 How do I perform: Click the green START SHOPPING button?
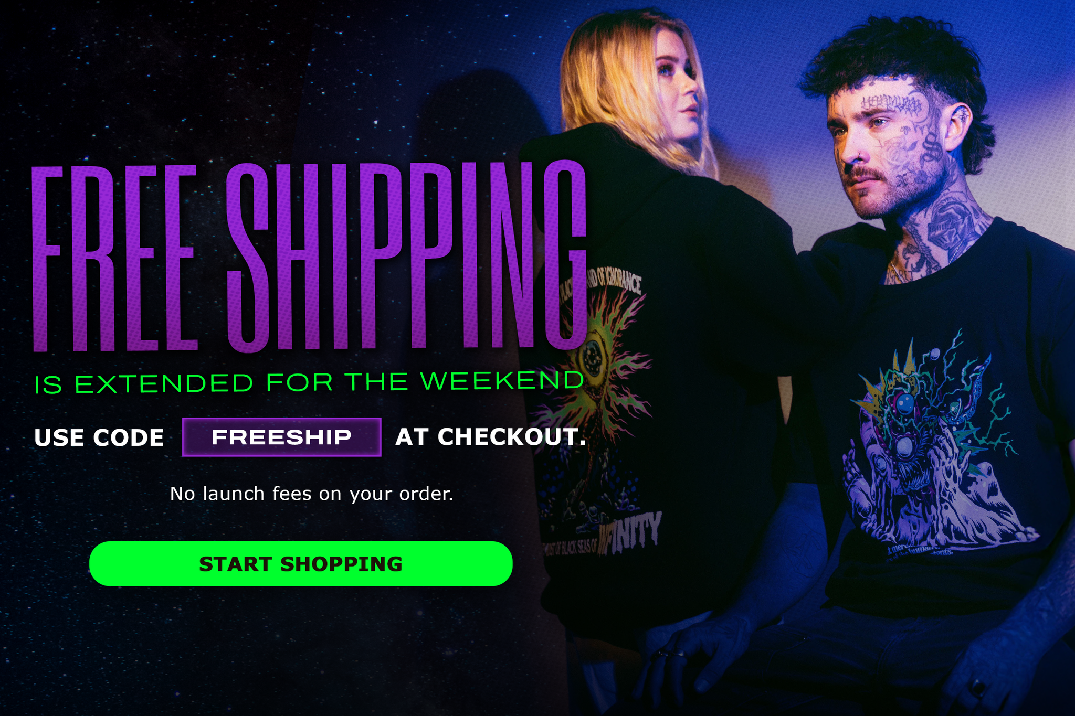(301, 564)
